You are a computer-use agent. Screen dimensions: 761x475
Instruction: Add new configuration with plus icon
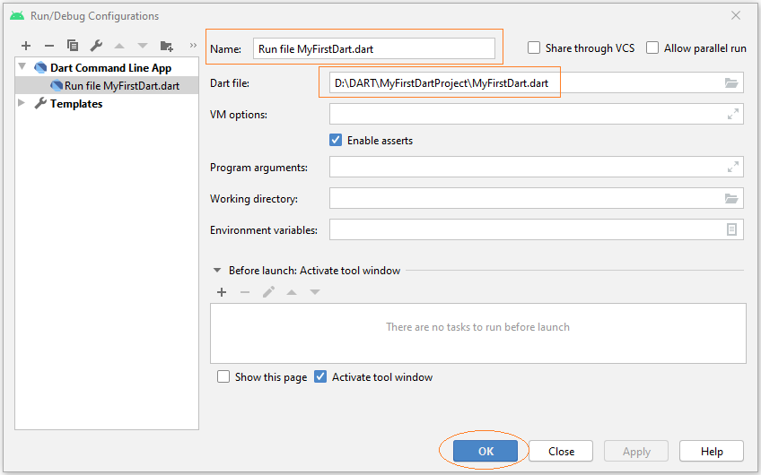coord(26,46)
